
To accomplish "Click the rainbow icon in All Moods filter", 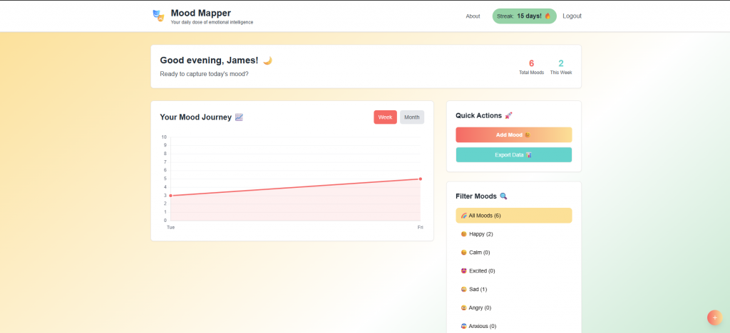I will [x=464, y=216].
